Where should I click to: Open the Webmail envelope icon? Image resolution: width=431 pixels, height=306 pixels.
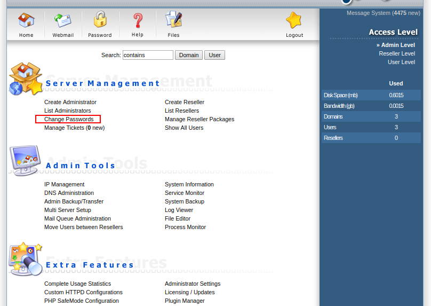point(63,21)
